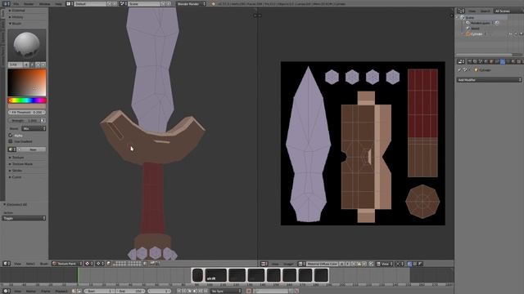
Task: Toggle the Alpha checkbox
Action: pos(11,136)
